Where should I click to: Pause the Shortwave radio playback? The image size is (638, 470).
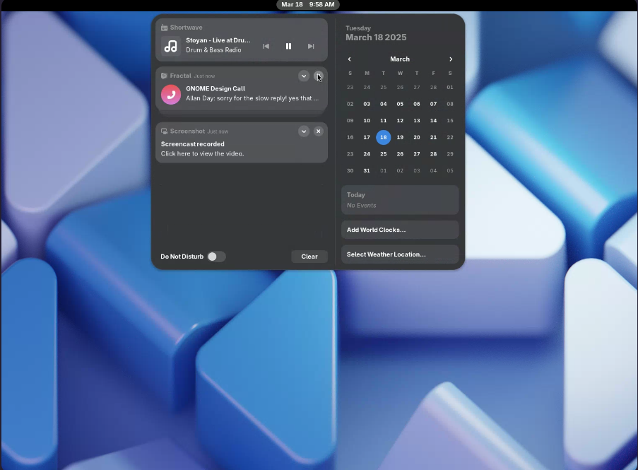tap(288, 47)
